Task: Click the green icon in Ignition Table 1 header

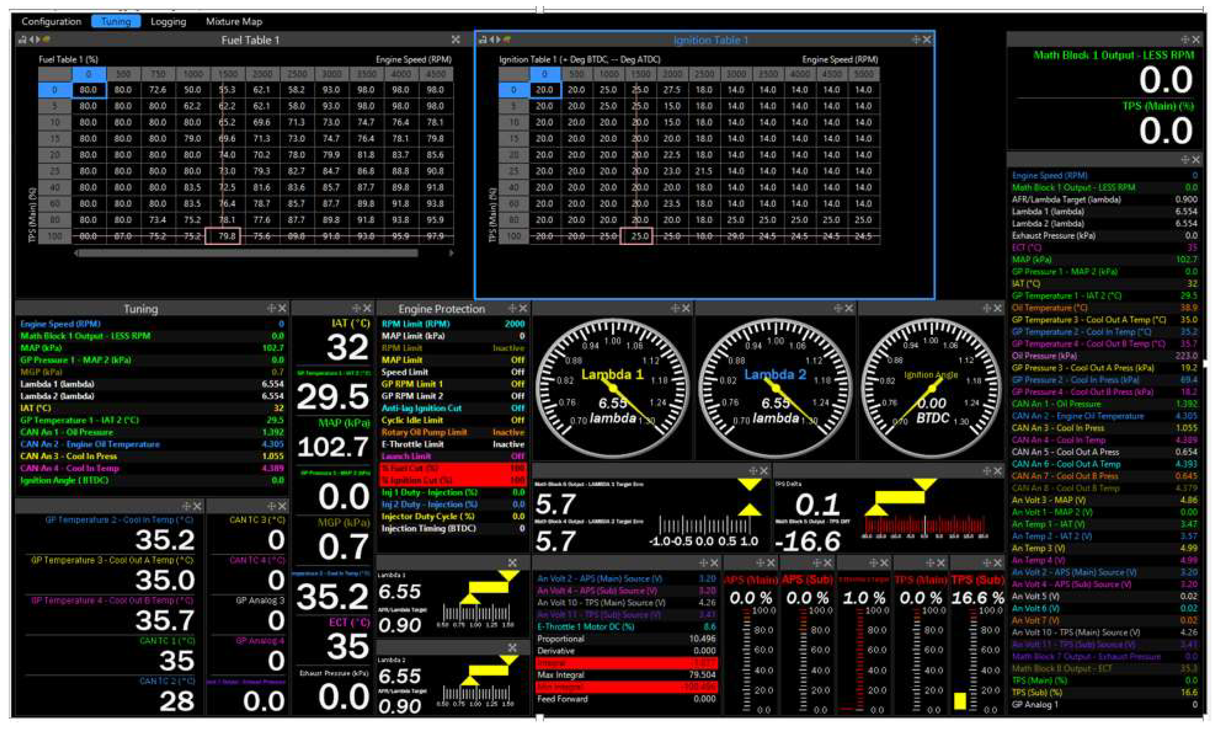Action: [x=507, y=40]
